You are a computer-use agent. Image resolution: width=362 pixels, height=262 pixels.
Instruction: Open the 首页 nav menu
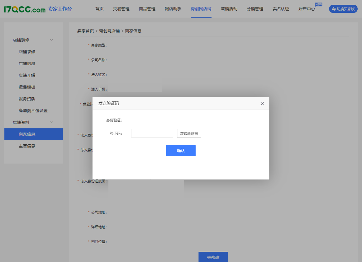[99, 9]
